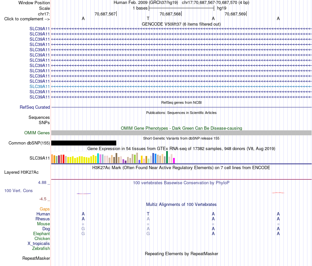
Task: Click the hg19 text beside the scale bar
Action: point(222,8)
